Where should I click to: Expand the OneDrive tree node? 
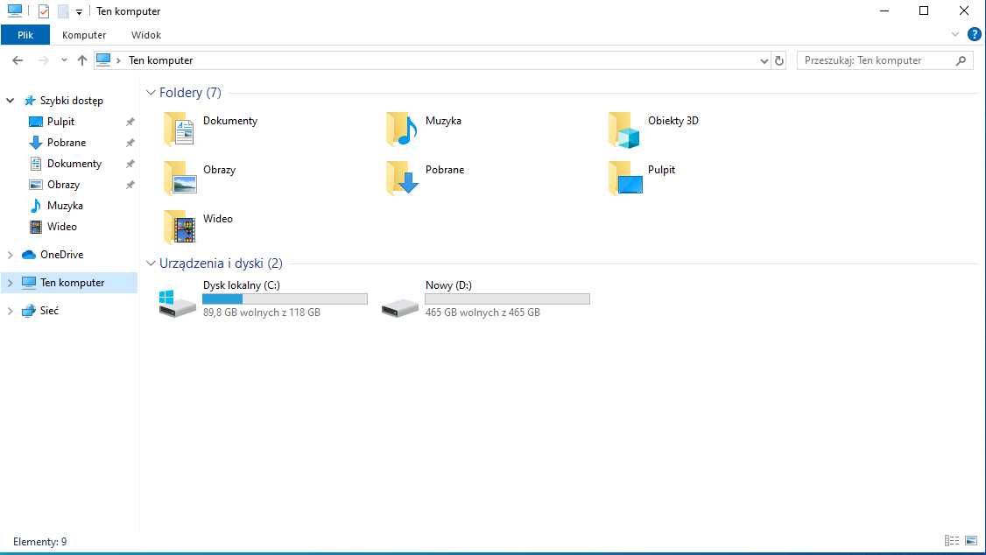coord(10,255)
